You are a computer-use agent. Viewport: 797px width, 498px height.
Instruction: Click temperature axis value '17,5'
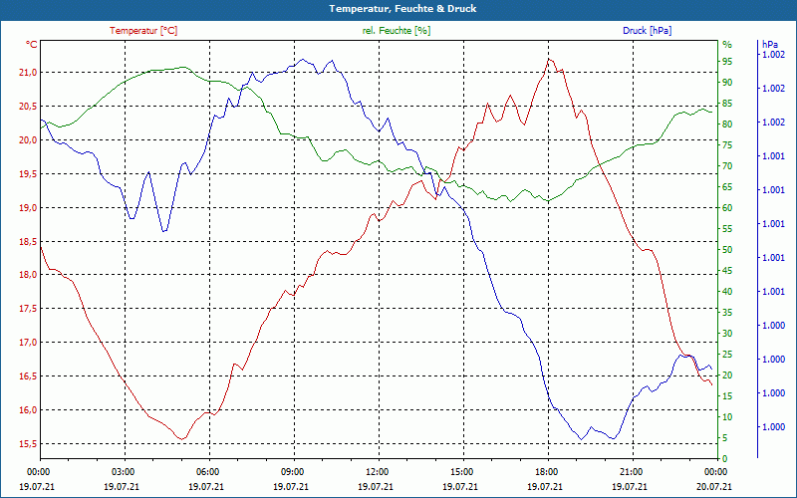(28, 309)
